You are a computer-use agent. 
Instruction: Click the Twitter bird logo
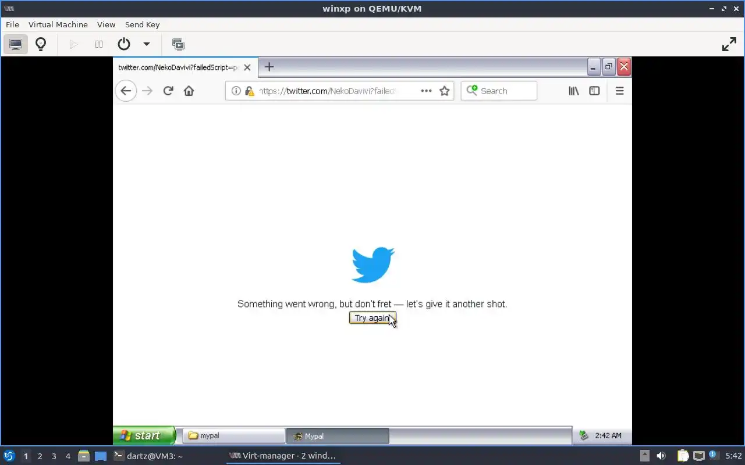coord(373,265)
